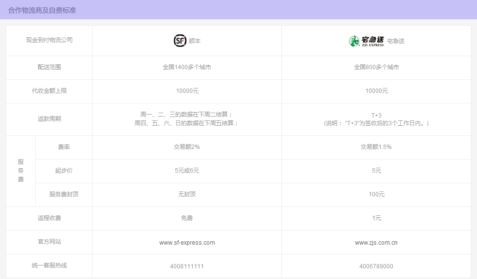Click the ZJS Express green logo
Viewport: 477px width, 279px height.
point(366,41)
